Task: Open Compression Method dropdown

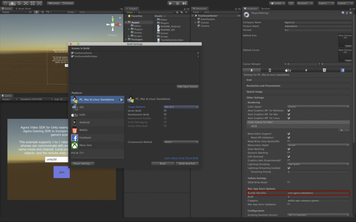Action: click(x=181, y=142)
